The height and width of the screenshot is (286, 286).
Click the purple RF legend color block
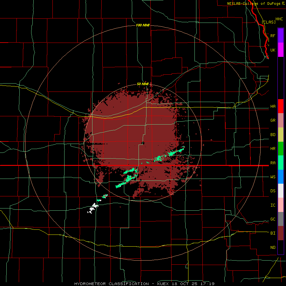(281, 36)
